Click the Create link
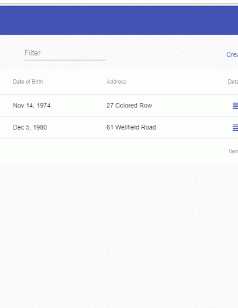 coord(232,54)
